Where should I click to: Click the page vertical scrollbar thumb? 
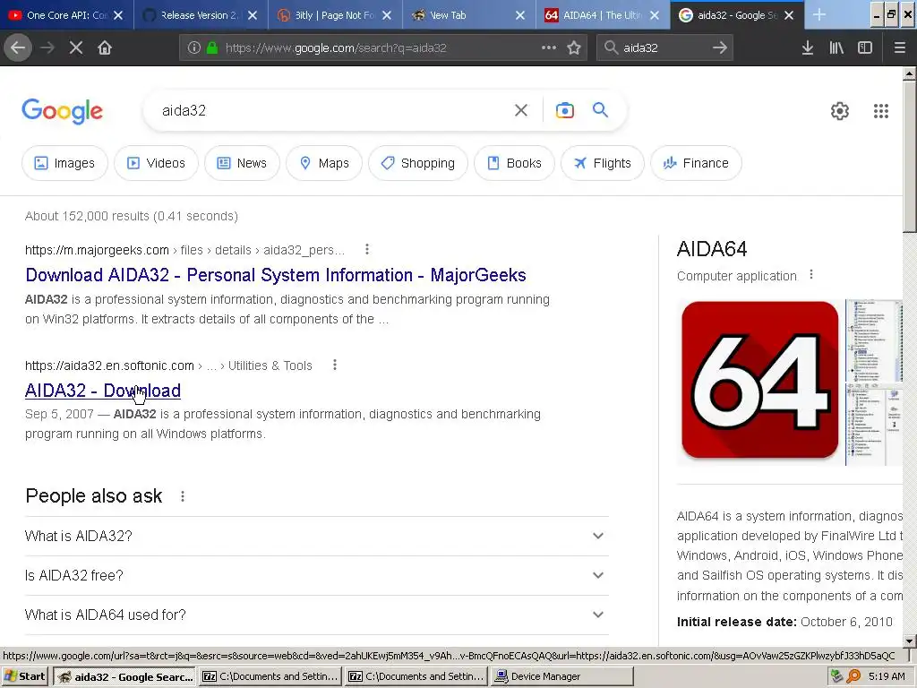(x=909, y=157)
